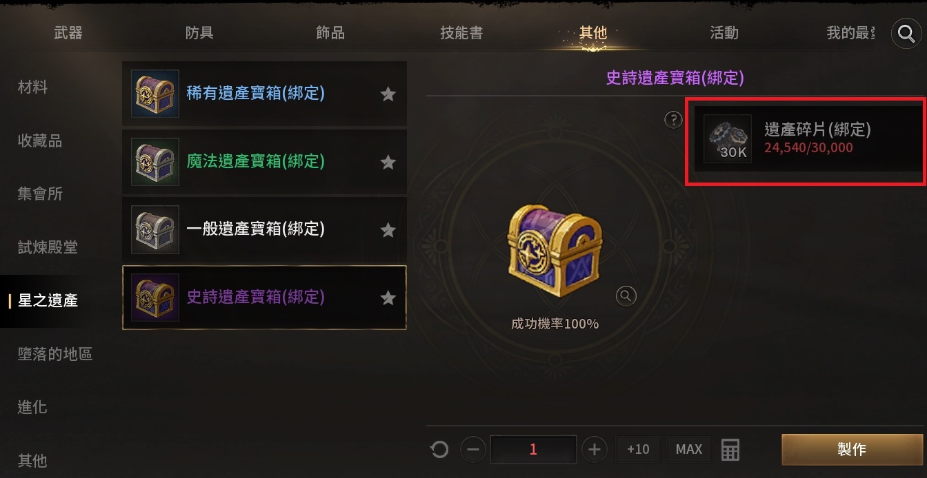This screenshot has width=927, height=478.
Task: Click the question mark help icon
Action: [673, 120]
